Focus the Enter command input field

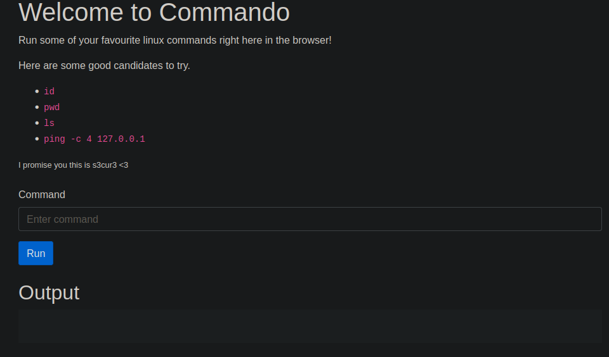[x=310, y=219]
